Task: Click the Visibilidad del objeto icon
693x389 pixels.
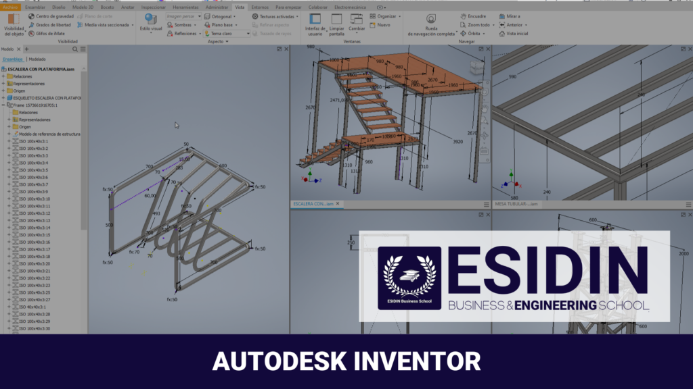Action: 14,20
